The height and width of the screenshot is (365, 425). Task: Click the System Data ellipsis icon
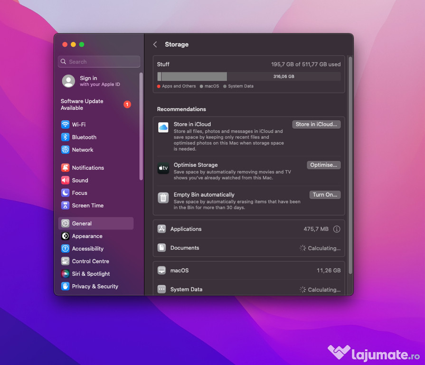point(162,289)
